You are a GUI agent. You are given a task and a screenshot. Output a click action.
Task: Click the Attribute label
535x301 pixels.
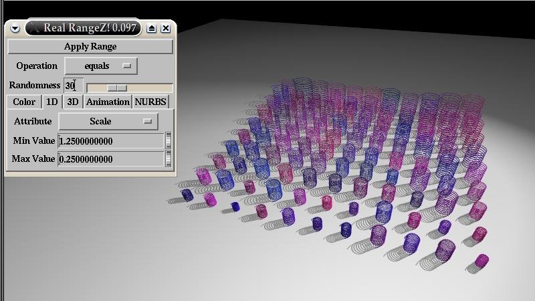(x=33, y=122)
